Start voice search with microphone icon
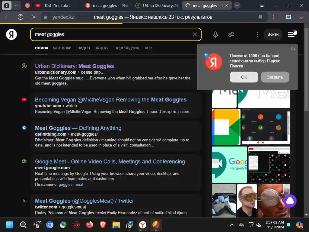This screenshot has width=309, height=232. 215,34
